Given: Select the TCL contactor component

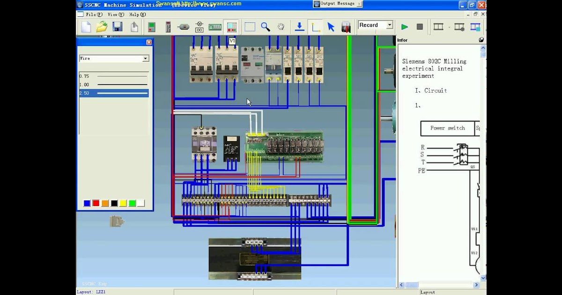Looking at the screenshot, I should point(204,144).
